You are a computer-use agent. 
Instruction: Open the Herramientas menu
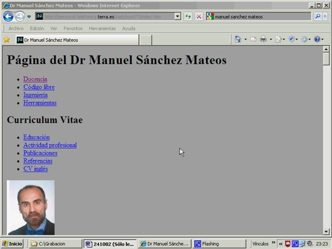point(102,28)
